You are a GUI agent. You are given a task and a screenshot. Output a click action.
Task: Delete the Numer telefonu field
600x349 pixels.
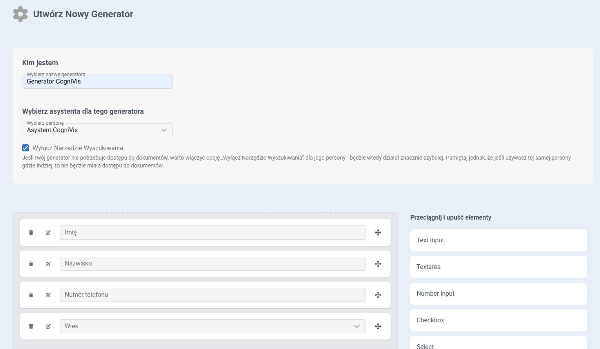[x=31, y=295]
